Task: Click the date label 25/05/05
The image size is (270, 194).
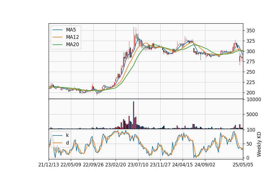Action: point(243,165)
